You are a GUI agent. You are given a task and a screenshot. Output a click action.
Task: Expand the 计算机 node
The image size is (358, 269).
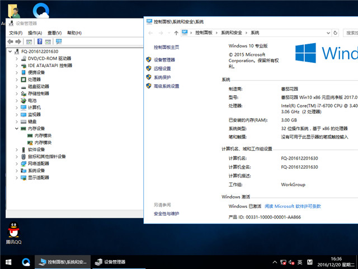pyautogui.click(x=17, y=108)
